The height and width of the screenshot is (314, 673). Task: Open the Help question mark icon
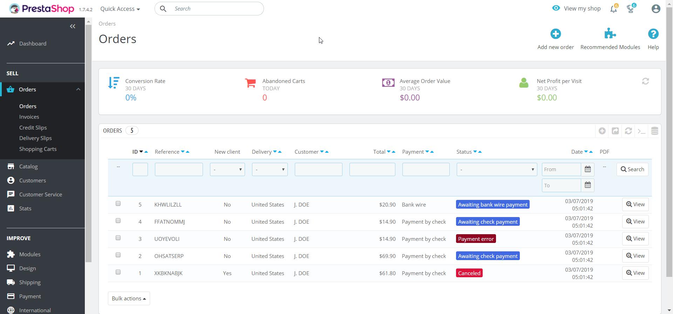[x=653, y=34]
